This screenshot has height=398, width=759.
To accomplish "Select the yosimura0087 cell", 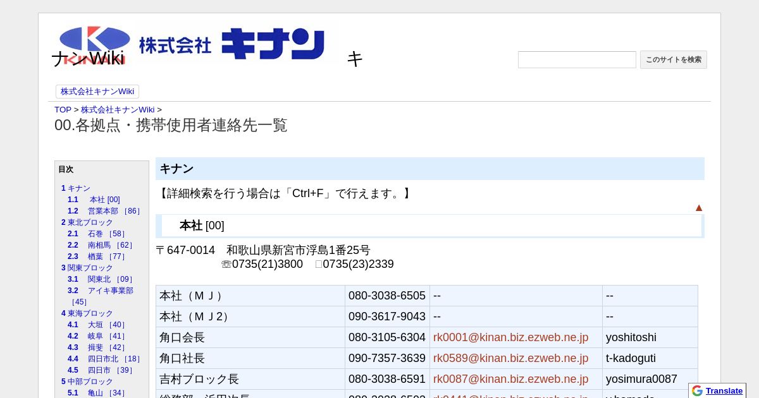I will coord(650,379).
